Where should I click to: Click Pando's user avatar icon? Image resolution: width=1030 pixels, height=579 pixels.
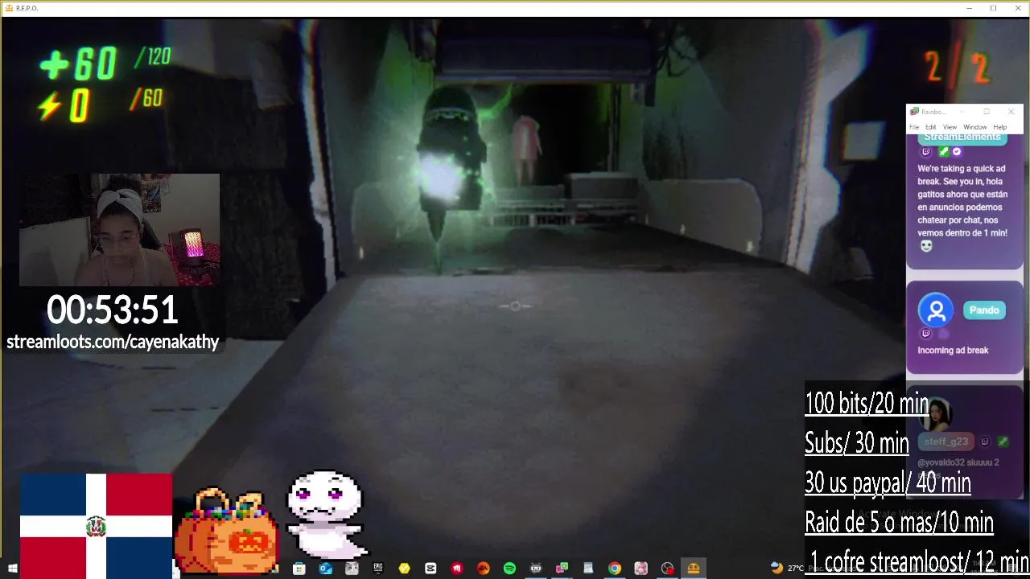pos(936,310)
